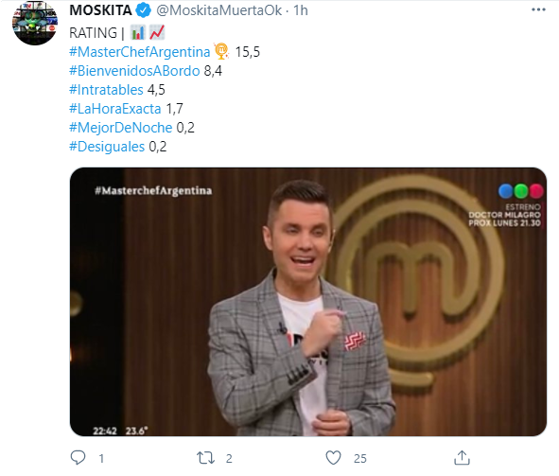The height and width of the screenshot is (476, 559).
Task: Follow the #MasterChefArgentina hashtag
Action: [139, 52]
